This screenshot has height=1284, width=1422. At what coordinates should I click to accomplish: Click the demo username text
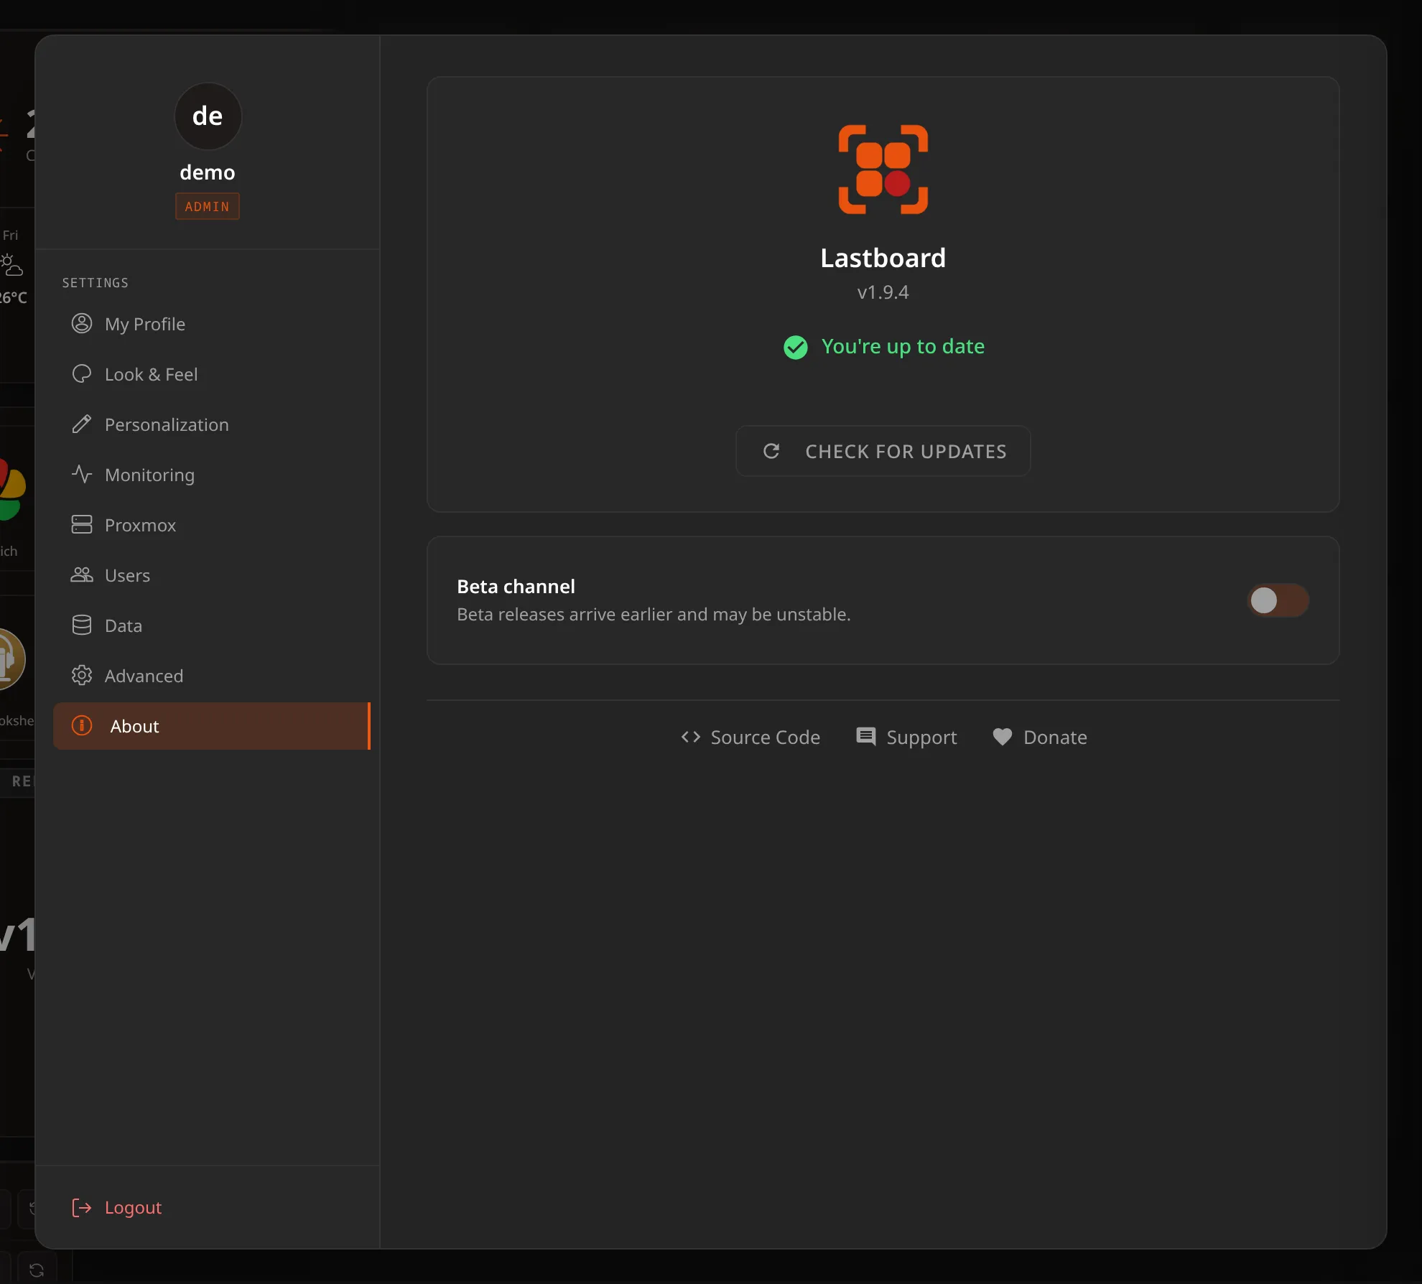tap(208, 172)
